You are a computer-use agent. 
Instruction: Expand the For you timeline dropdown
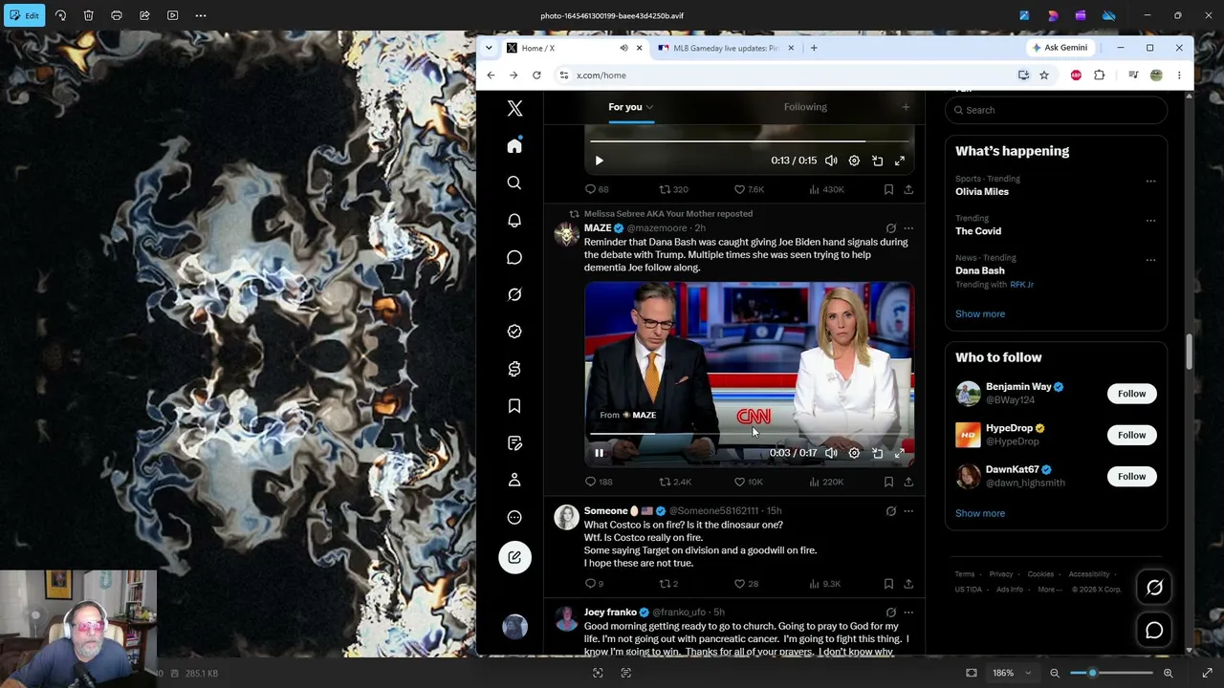coord(649,107)
